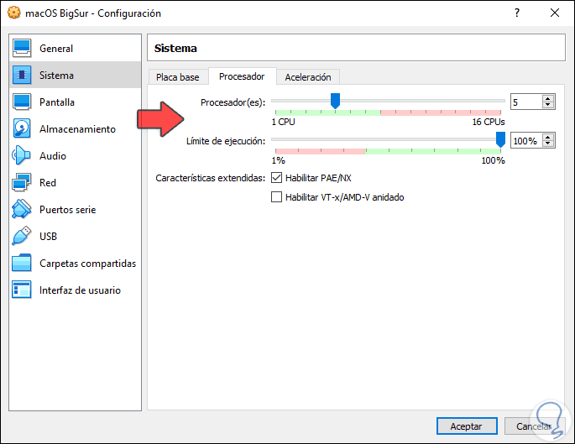Click the USB plug icon
575x444 pixels.
pyautogui.click(x=22, y=236)
